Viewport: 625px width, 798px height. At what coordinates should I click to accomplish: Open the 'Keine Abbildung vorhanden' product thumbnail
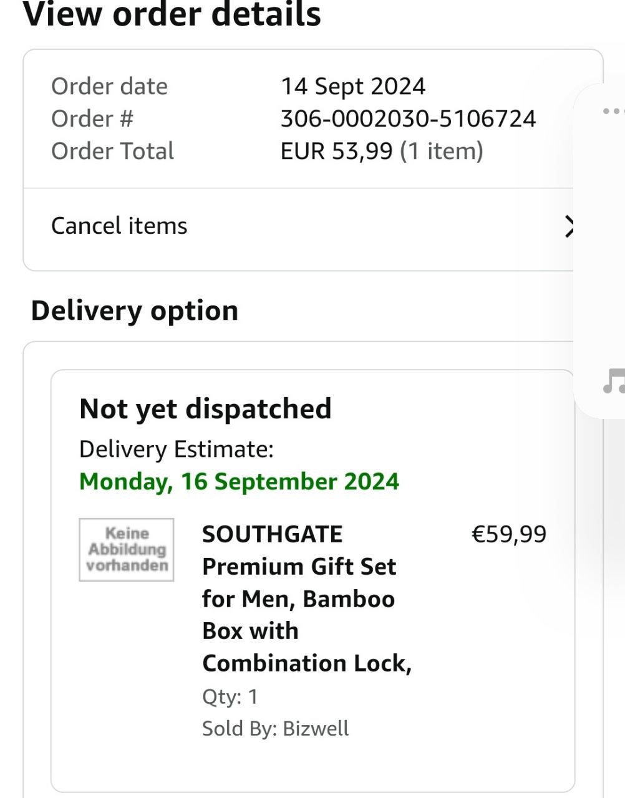tap(127, 550)
